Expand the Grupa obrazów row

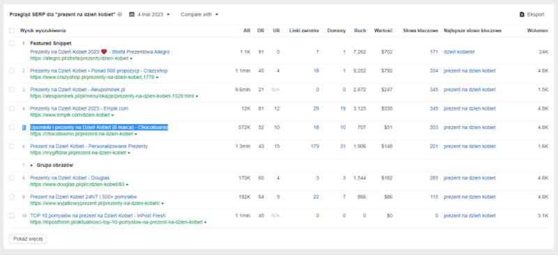[31, 165]
